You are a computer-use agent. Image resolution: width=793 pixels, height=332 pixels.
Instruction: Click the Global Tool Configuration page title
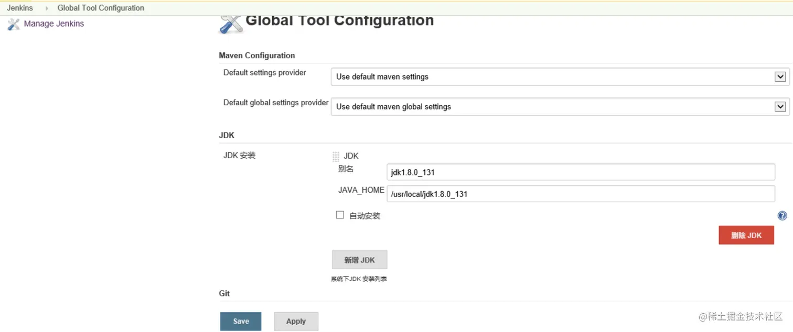[340, 21]
